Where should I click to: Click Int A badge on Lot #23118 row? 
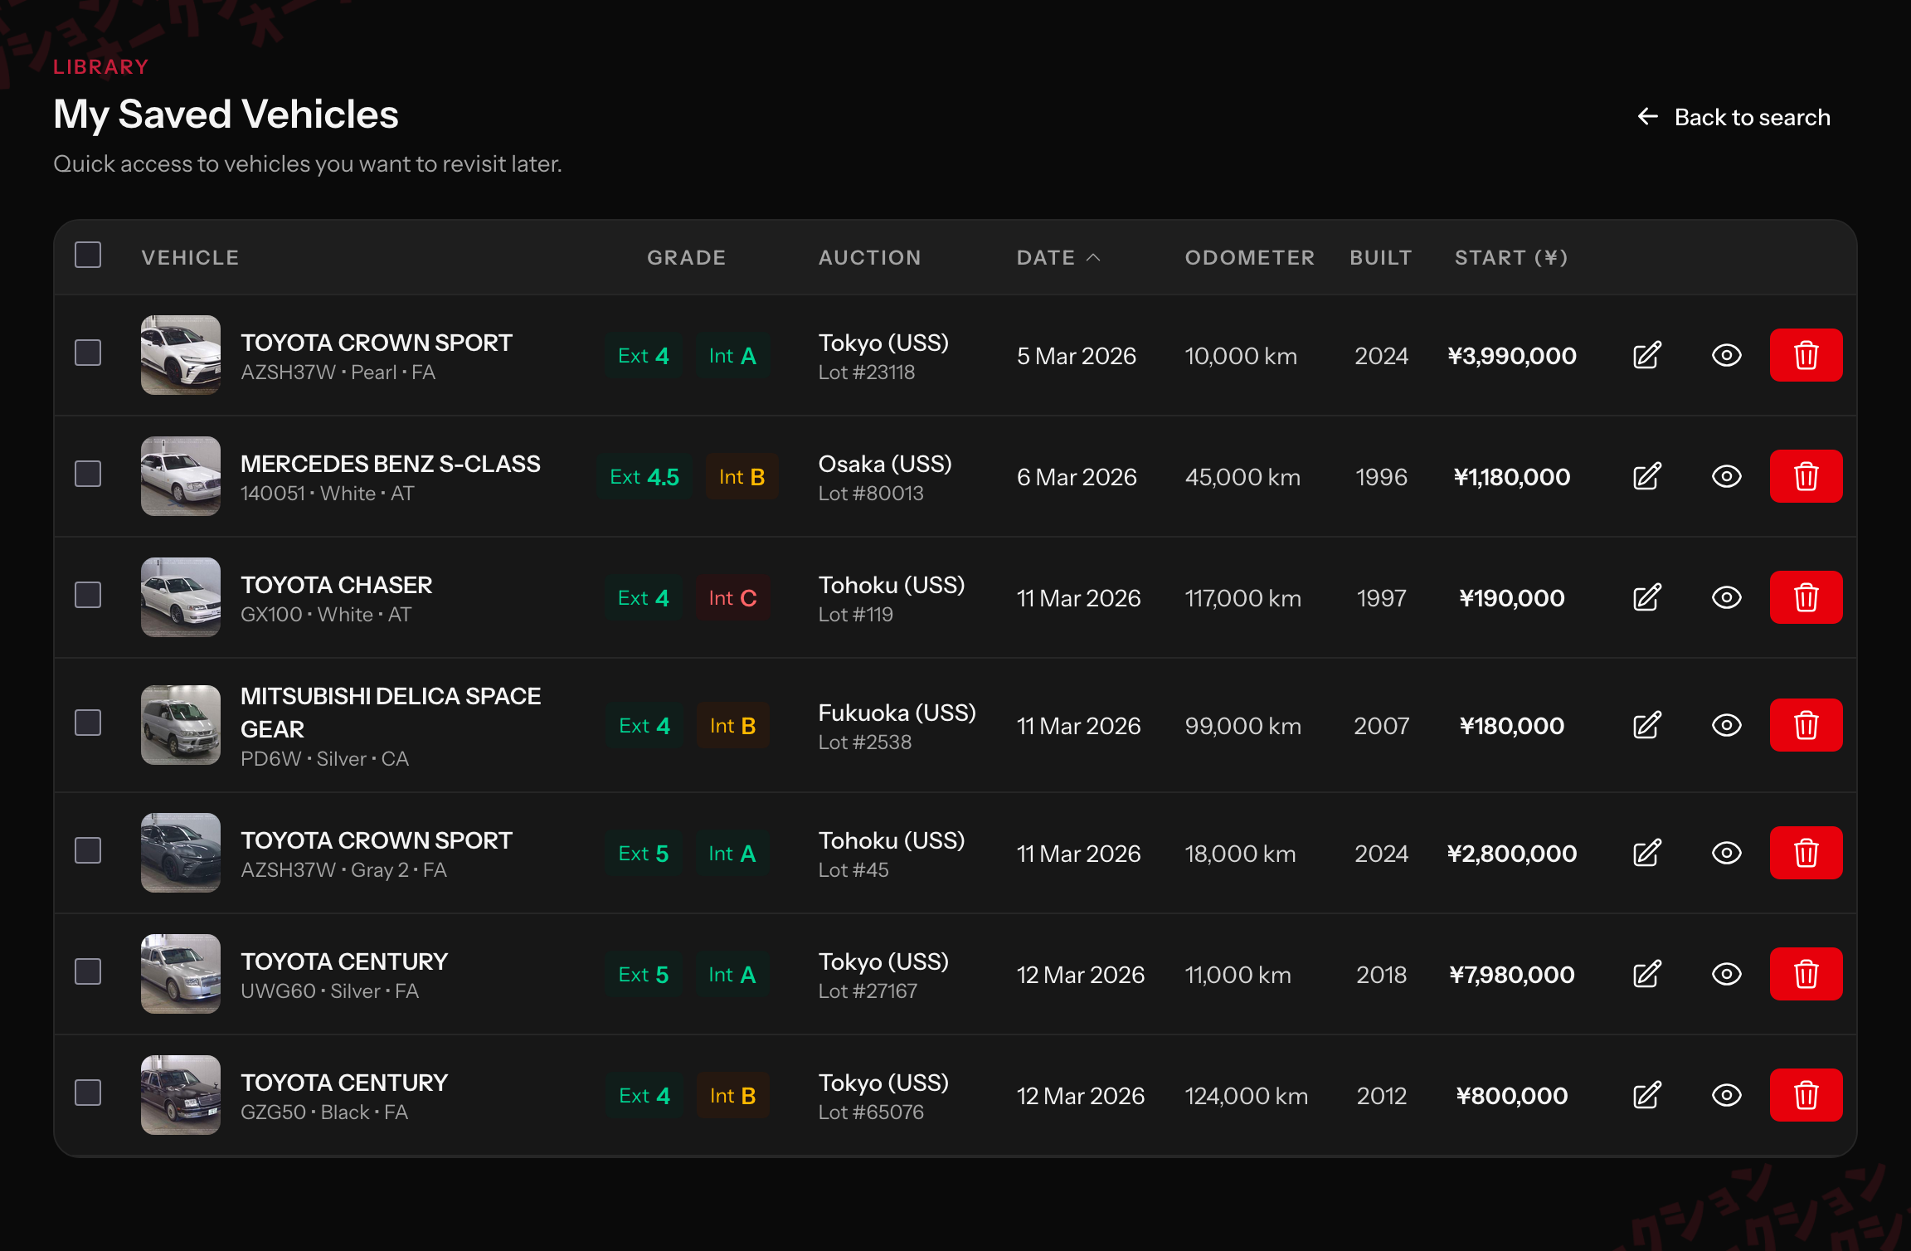(x=732, y=356)
